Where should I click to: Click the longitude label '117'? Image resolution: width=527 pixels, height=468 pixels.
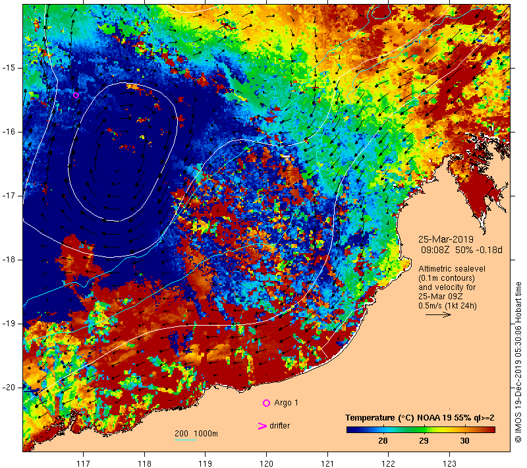83,463
